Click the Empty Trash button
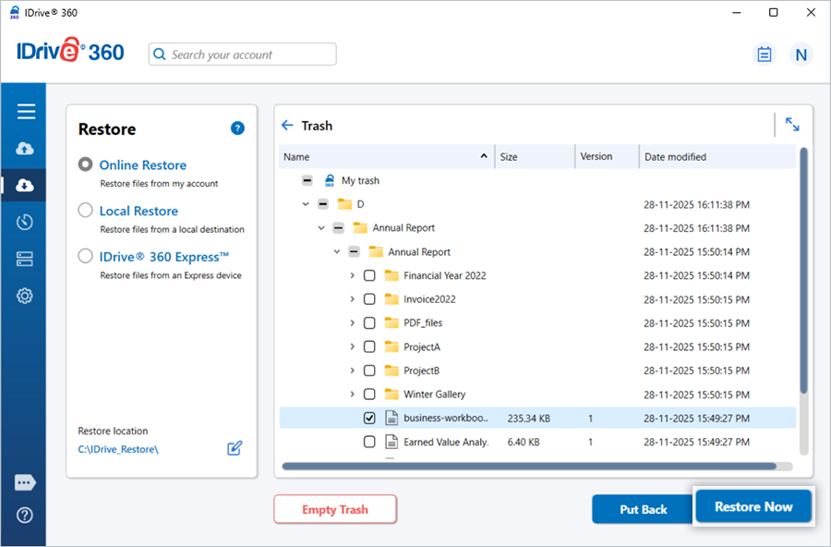The height and width of the screenshot is (547, 831). 335,510
